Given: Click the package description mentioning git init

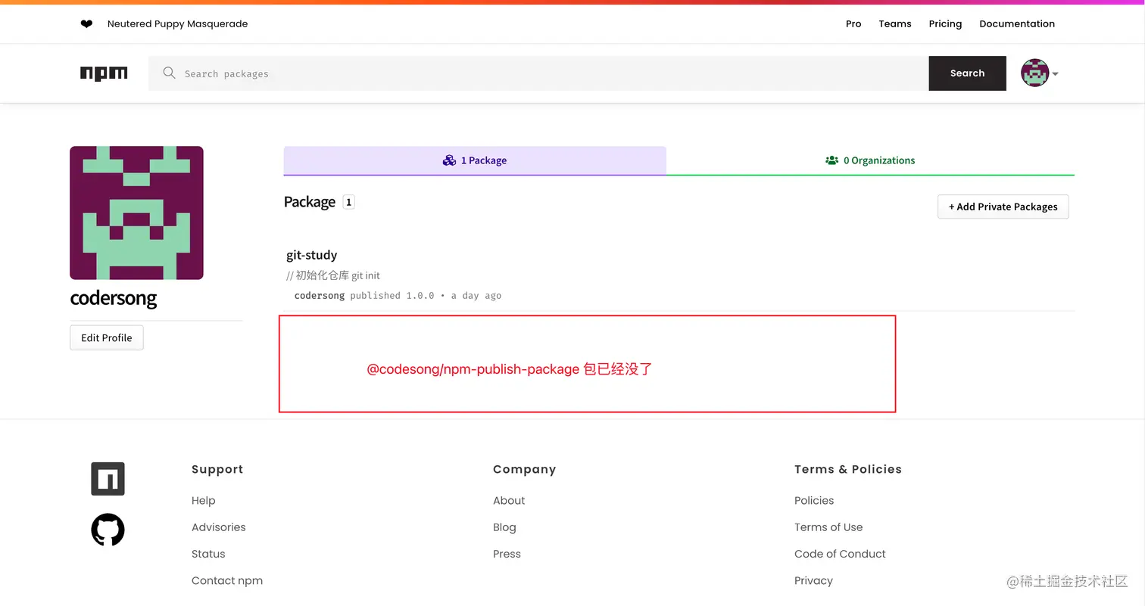Looking at the screenshot, I should click(x=333, y=275).
